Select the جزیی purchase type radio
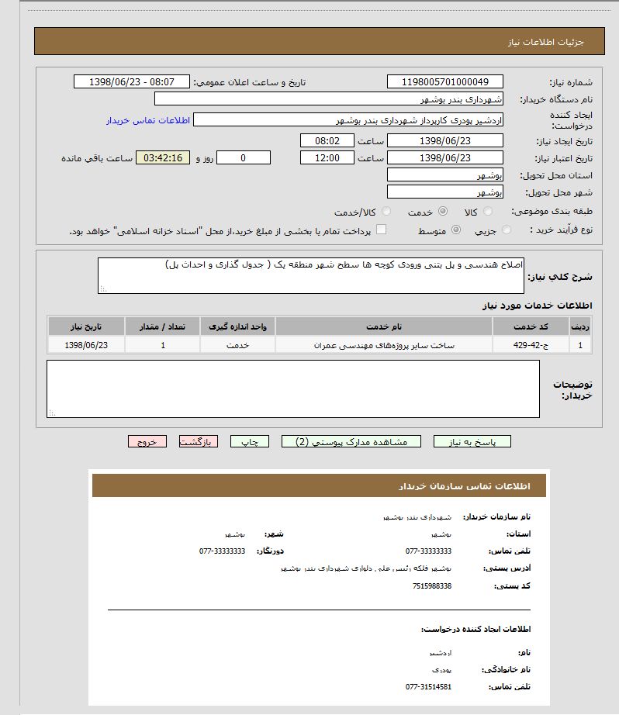Viewport: 619px width, 715px height. click(x=507, y=230)
